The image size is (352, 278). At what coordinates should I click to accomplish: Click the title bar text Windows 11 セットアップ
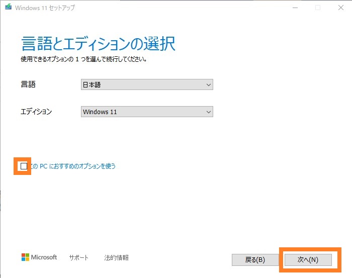(x=45, y=8)
